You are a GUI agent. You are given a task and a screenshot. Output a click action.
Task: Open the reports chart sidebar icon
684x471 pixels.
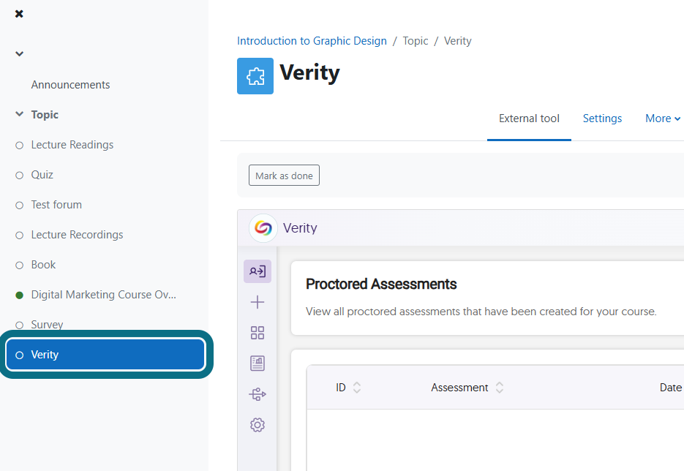(258, 363)
